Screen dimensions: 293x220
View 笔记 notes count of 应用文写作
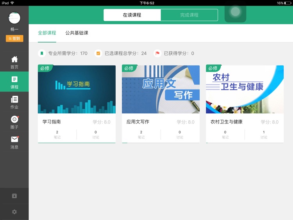point(141,134)
